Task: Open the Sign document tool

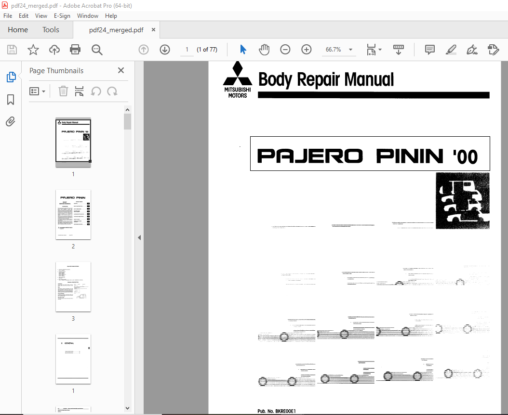Action: (x=472, y=50)
